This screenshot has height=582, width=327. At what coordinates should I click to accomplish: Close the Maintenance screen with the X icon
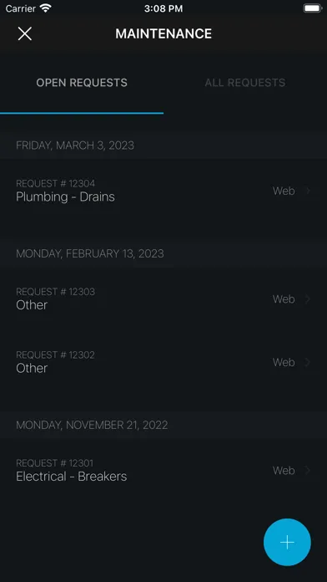click(x=25, y=33)
